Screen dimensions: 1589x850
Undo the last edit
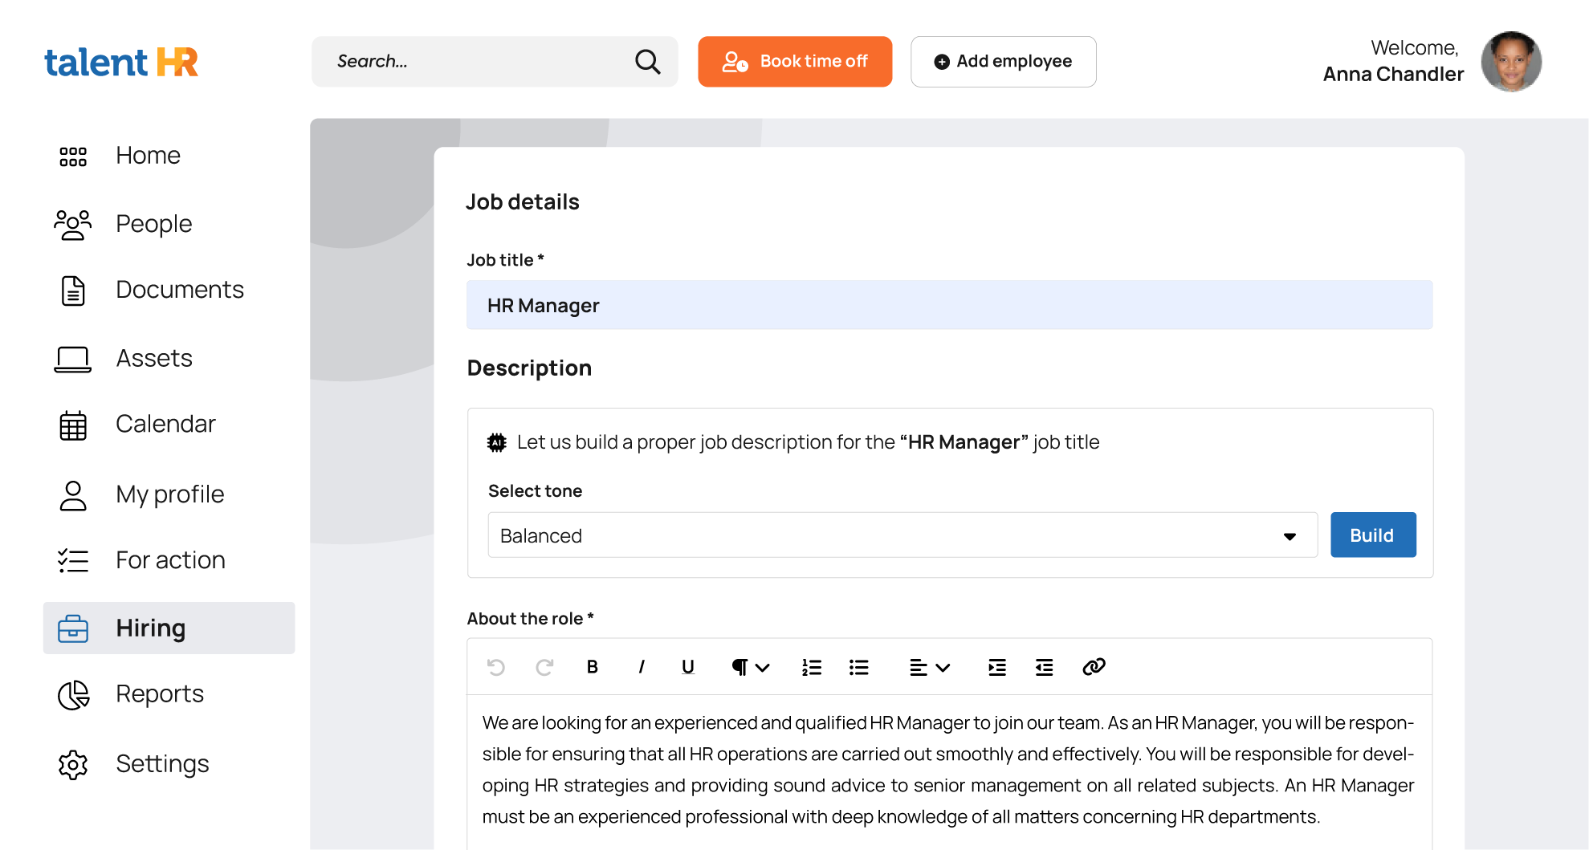(496, 667)
